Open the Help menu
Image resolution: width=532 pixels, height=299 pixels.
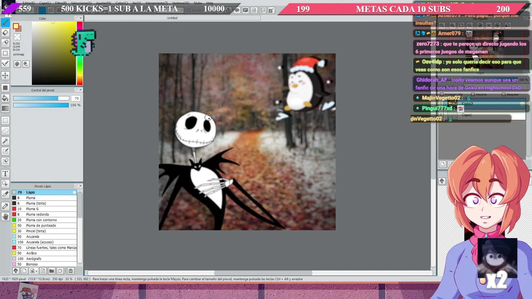(210, 3)
